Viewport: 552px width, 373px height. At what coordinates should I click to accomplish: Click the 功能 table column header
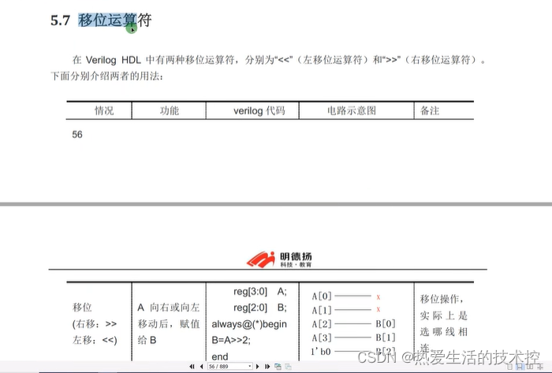pyautogui.click(x=169, y=111)
